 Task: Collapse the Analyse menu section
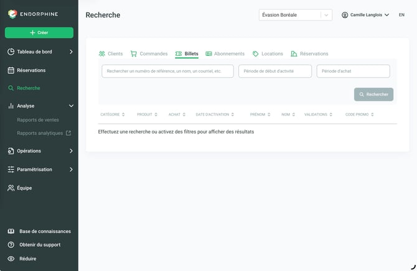click(71, 106)
